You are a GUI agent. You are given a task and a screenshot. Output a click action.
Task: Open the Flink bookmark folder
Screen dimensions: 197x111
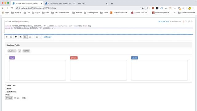click(46, 13)
